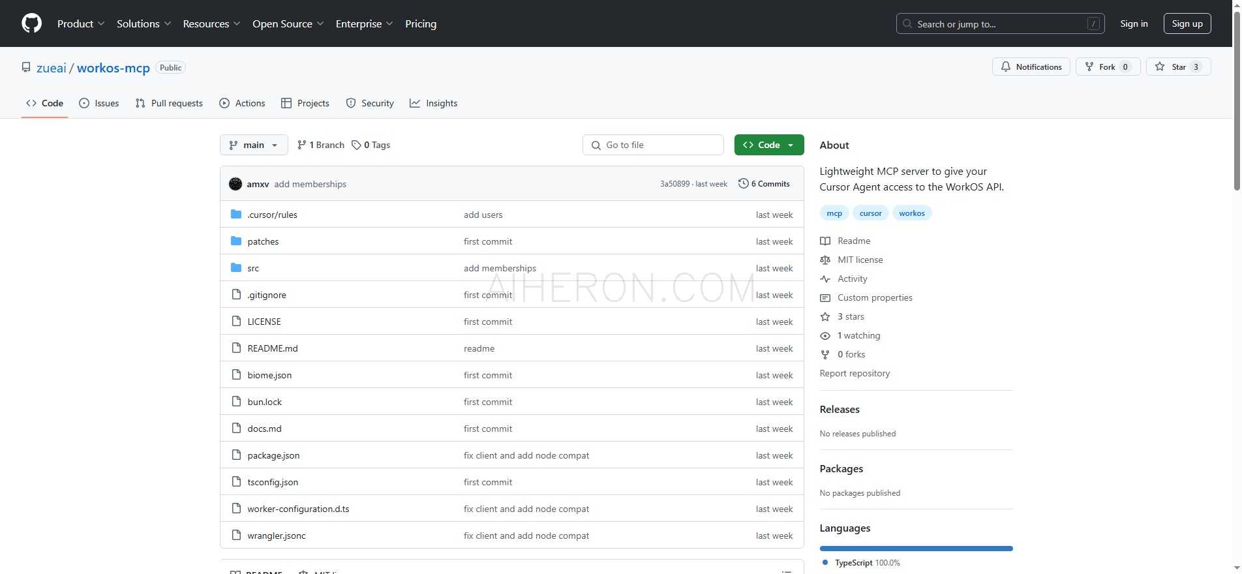Image resolution: width=1242 pixels, height=574 pixels.
Task: Click the src folder icon
Action: click(x=236, y=267)
